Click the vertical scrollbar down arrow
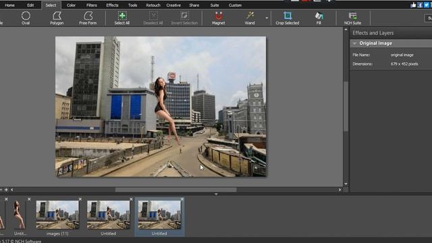 click(346, 184)
